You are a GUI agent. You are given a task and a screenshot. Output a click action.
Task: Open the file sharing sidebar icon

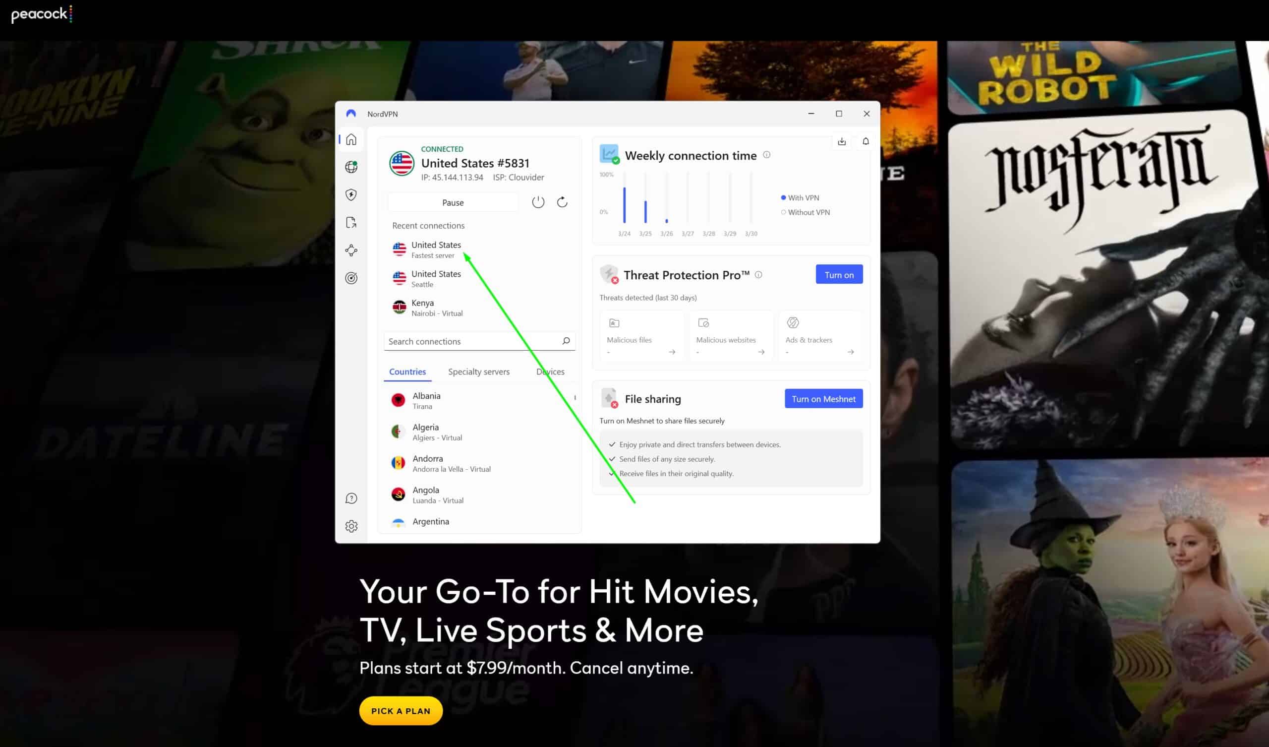[x=351, y=222]
